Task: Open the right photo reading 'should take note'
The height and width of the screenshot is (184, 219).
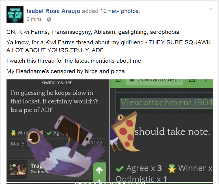Action: point(162,131)
